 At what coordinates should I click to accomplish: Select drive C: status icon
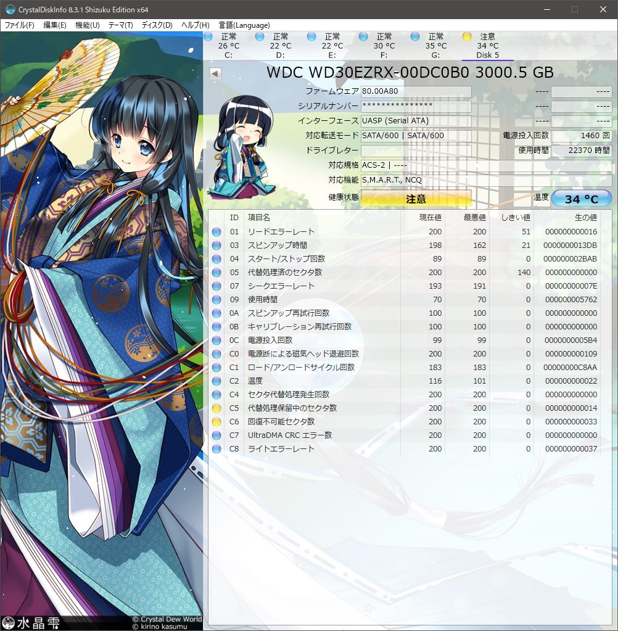pos(208,36)
